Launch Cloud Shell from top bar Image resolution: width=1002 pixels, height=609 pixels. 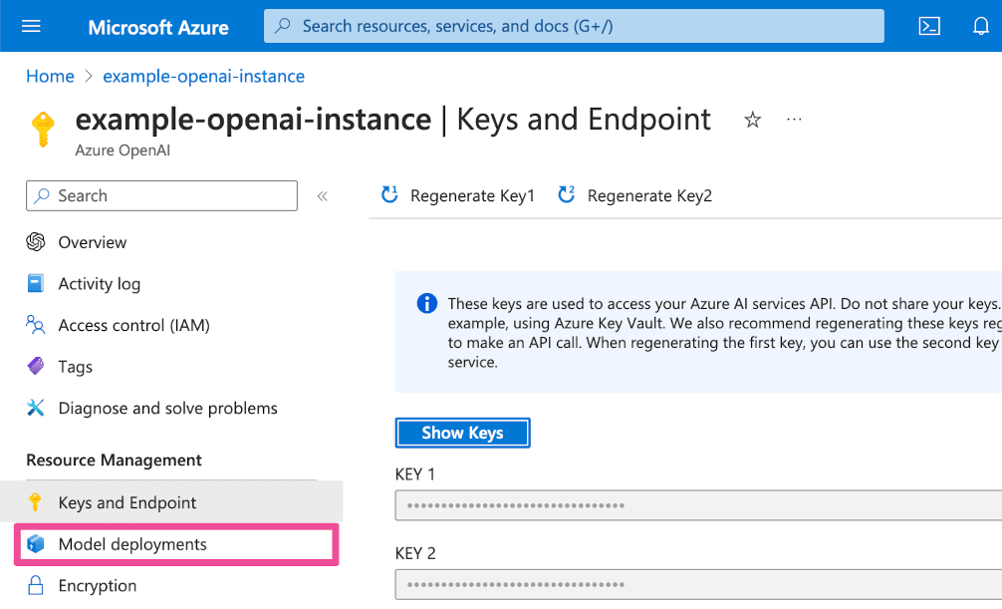pos(929,26)
